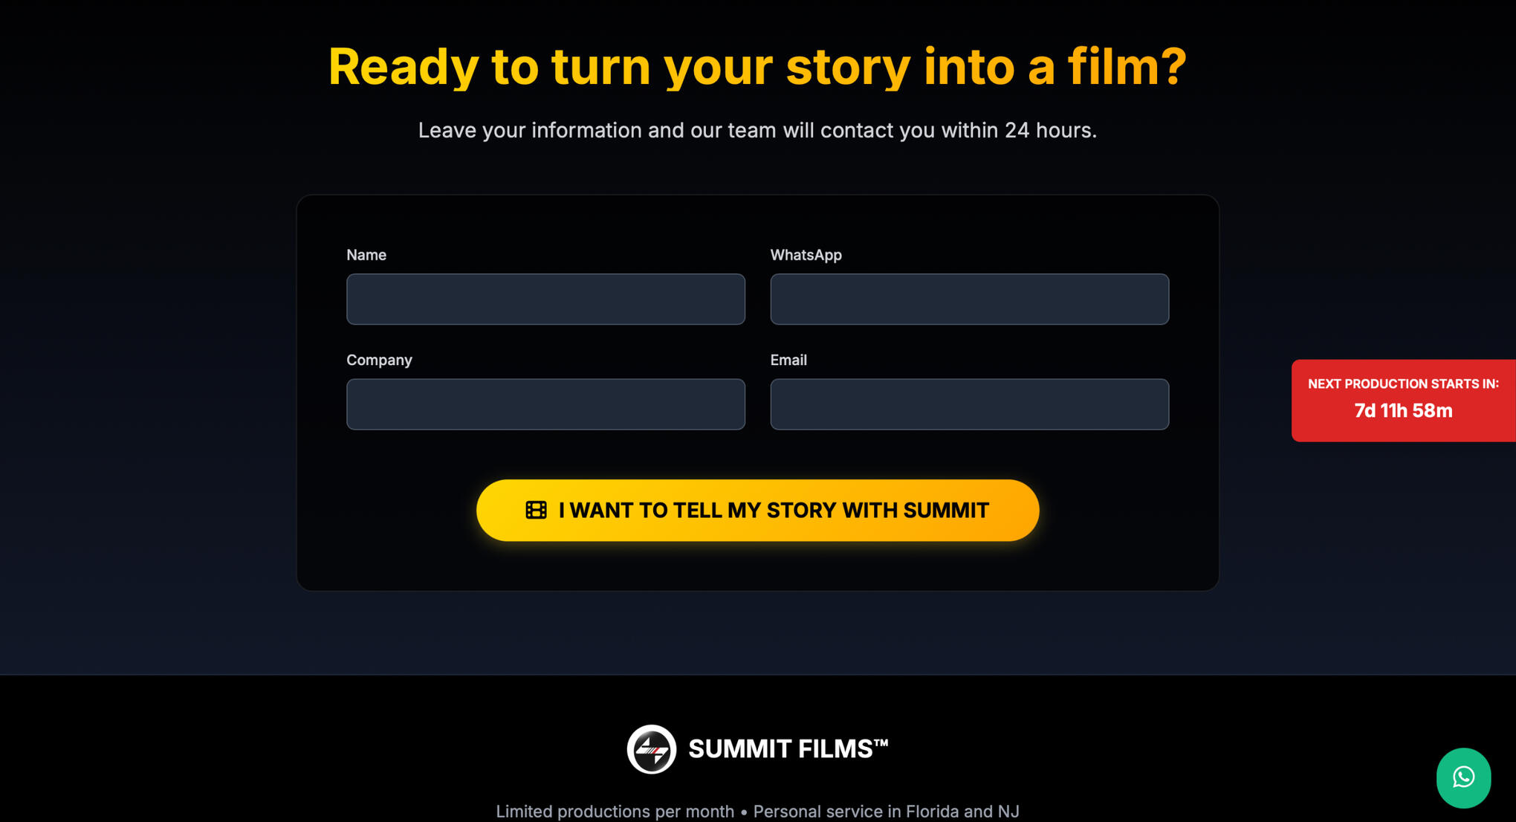Click the Email field label
The width and height of the screenshot is (1516, 822).
pyautogui.click(x=788, y=360)
